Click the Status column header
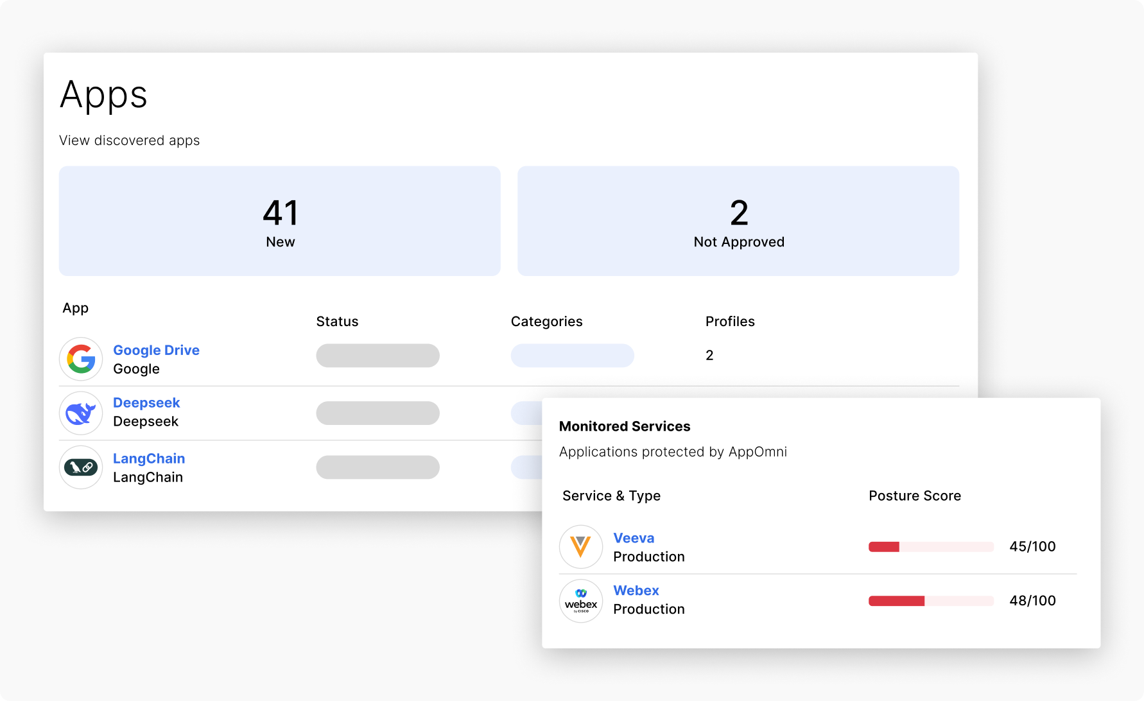This screenshot has height=701, width=1144. 337,322
